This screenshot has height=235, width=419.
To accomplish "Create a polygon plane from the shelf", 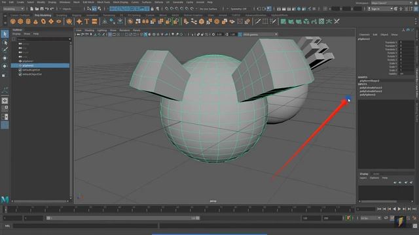I will (x=51, y=22).
